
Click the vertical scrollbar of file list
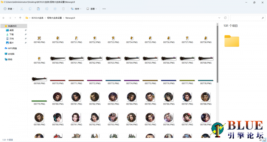pyautogui.click(x=217, y=54)
